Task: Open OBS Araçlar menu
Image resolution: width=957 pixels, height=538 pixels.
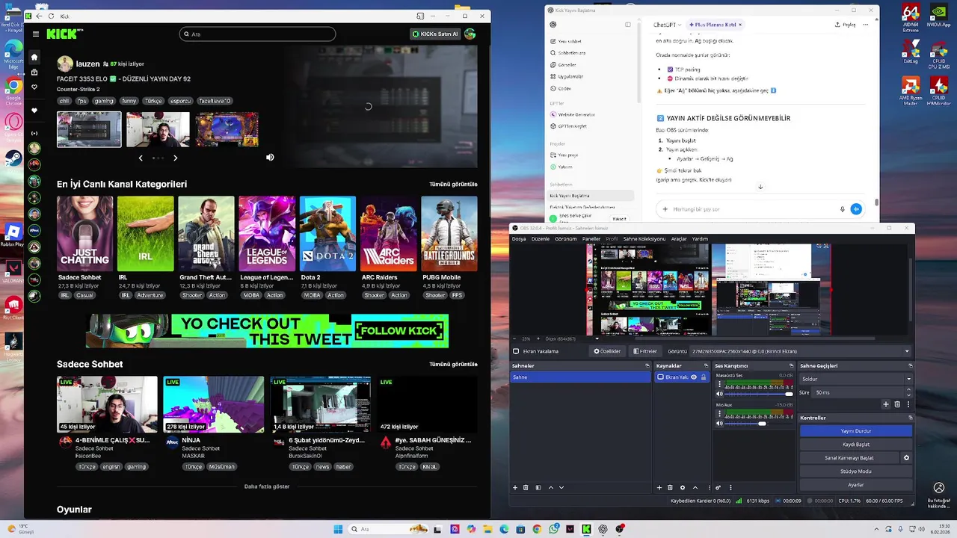Action: click(679, 239)
